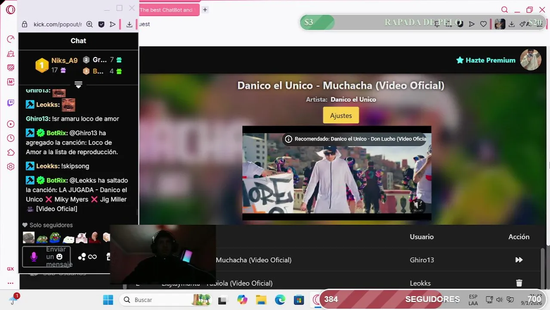Open Settings gear in Opera sidebar

click(x=11, y=167)
